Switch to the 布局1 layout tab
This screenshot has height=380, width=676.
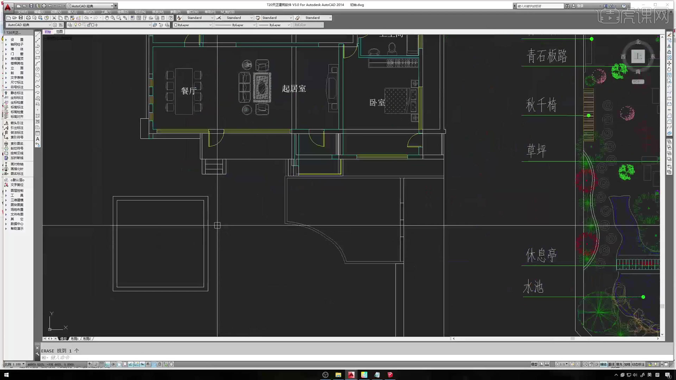[x=74, y=338]
